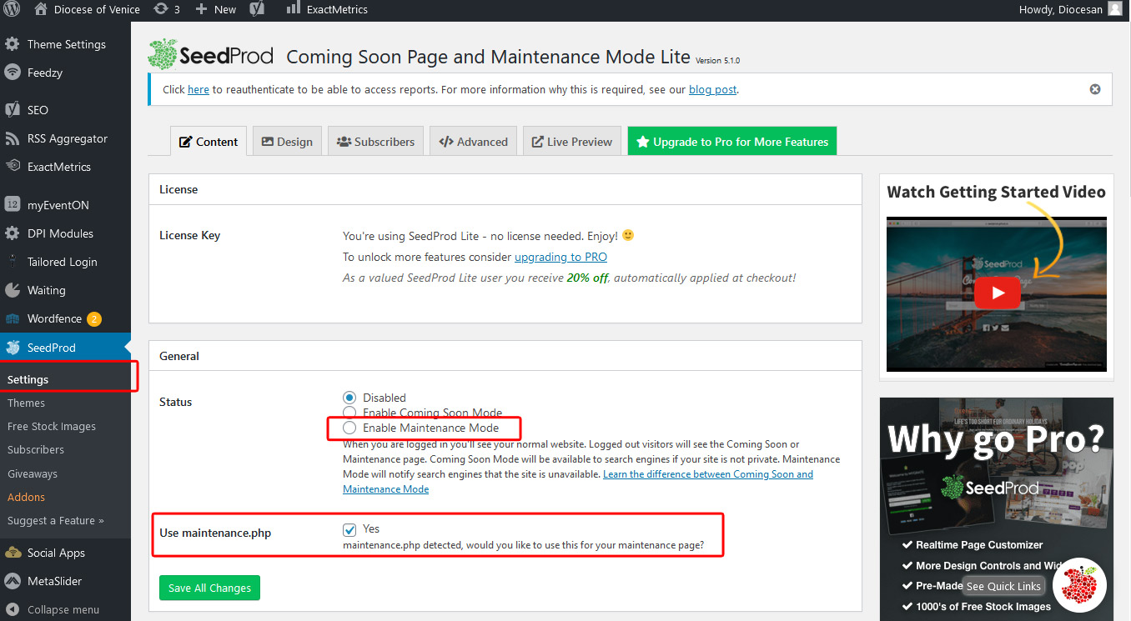The height and width of the screenshot is (621, 1131).
Task: Choose Enable Maintenance Mode option
Action: (349, 428)
